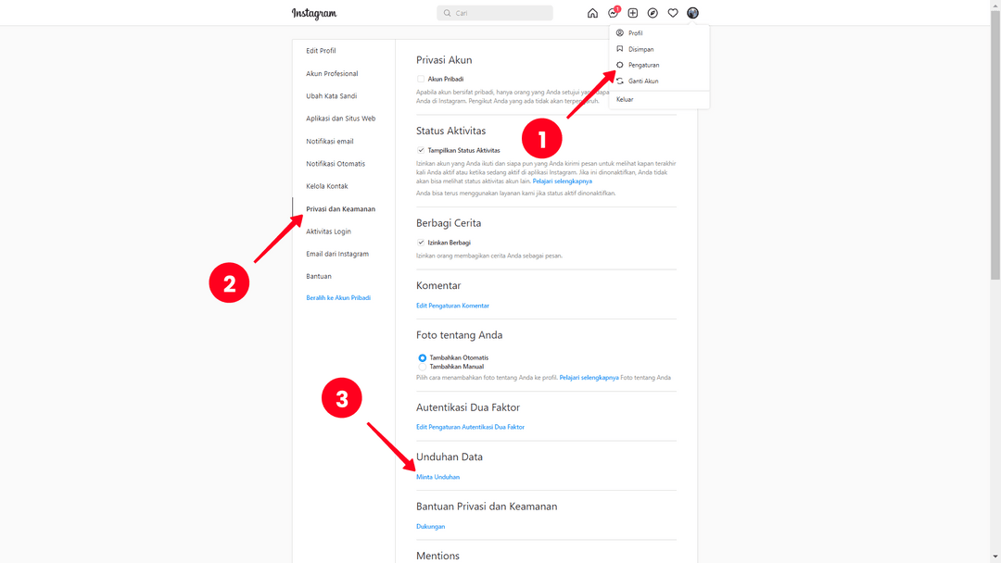Select Profil from dropdown menu
Screen dimensions: 1001x563
[x=635, y=33]
